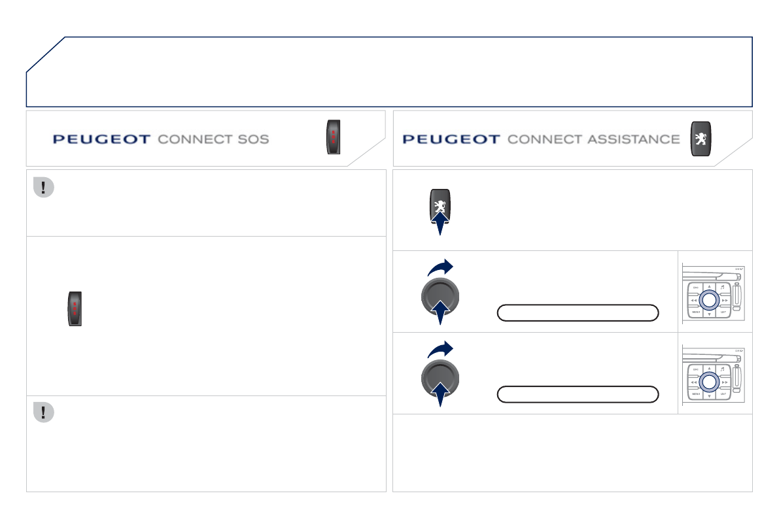Click the warning exclamation icon under Connect SOS header
779x519 pixels.
[43, 188]
